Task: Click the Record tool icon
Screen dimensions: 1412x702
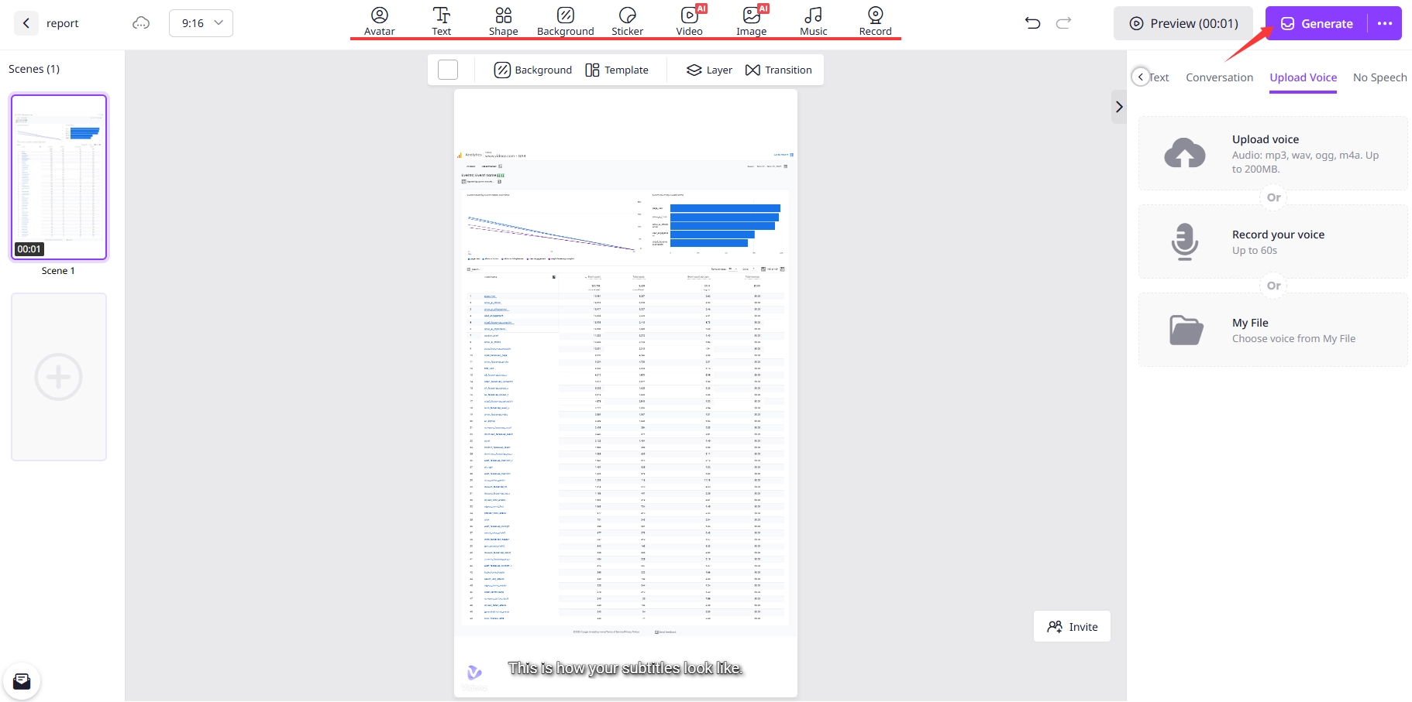Action: pos(875,15)
